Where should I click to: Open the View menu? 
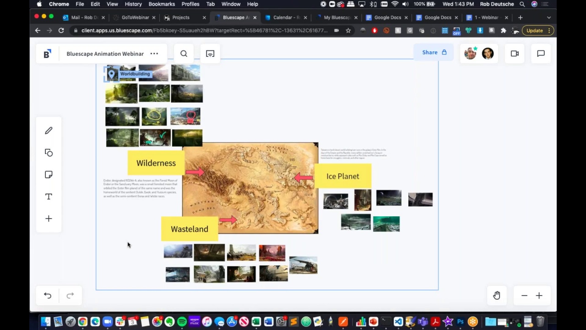(112, 4)
